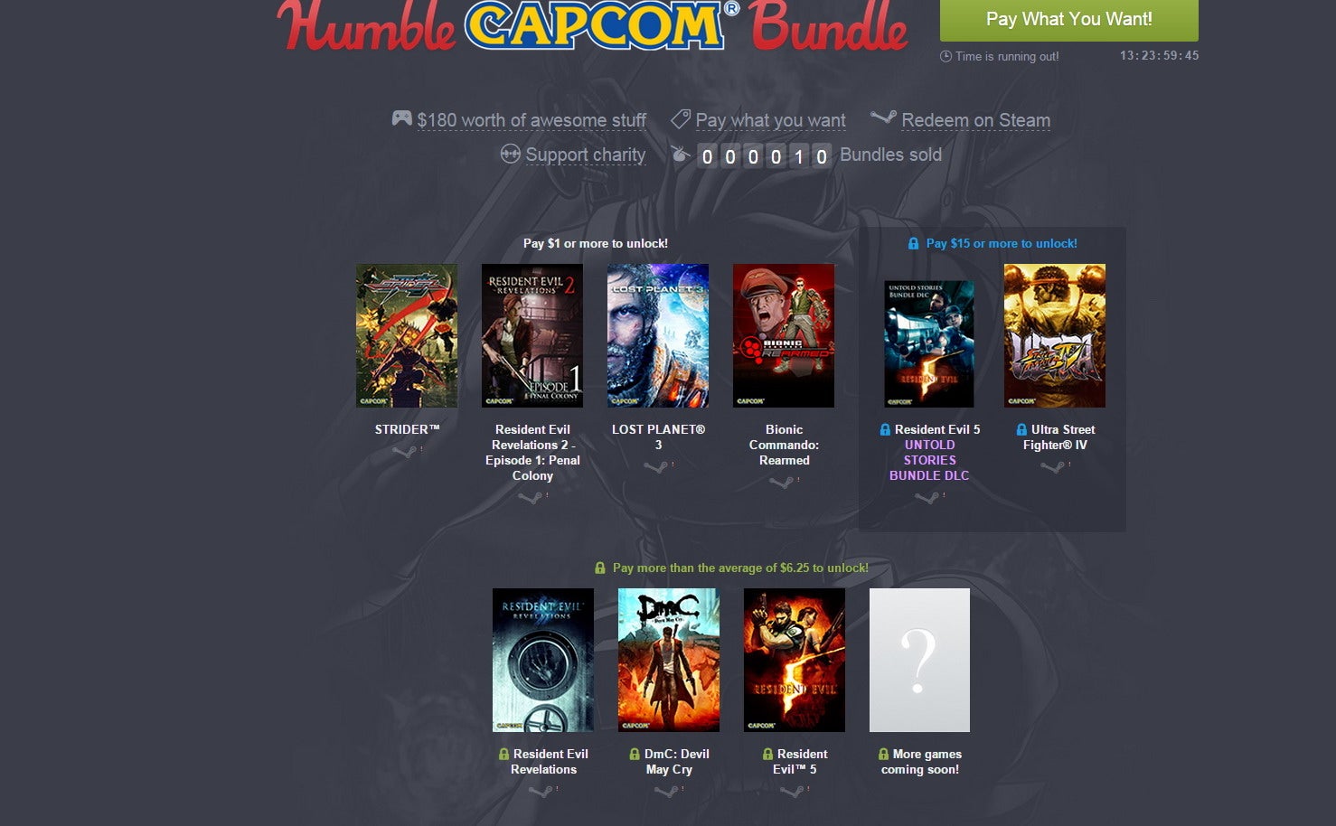The width and height of the screenshot is (1336, 826).
Task: Open the Support charity link
Action: click(585, 155)
